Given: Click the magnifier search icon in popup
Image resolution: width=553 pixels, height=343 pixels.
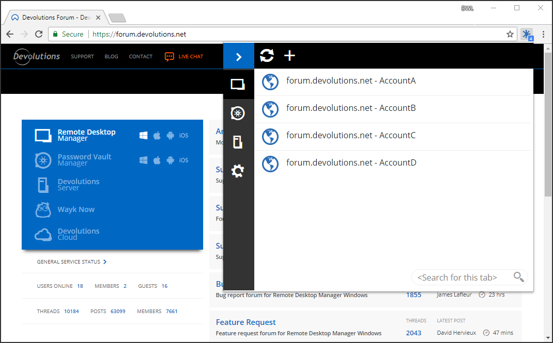Looking at the screenshot, I should coord(518,277).
